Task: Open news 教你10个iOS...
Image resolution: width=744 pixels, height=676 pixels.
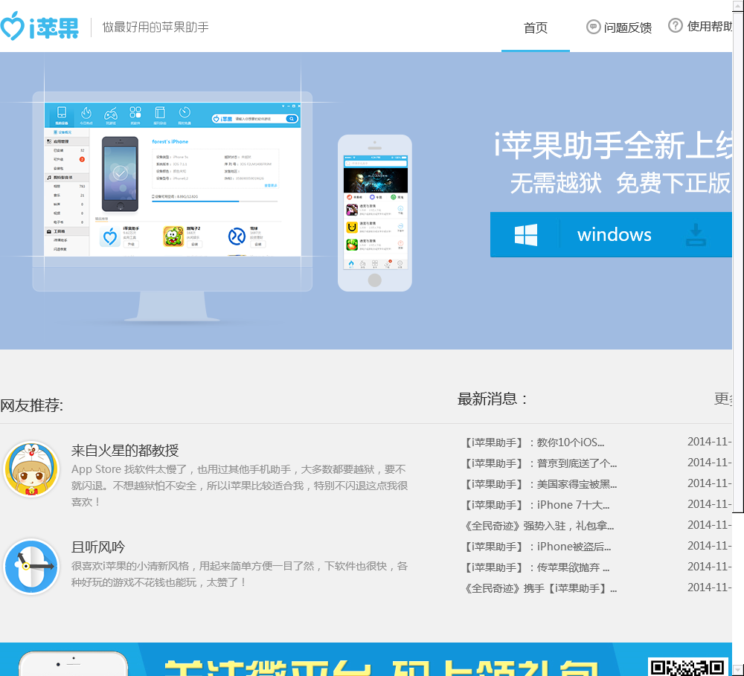Action: (x=535, y=442)
